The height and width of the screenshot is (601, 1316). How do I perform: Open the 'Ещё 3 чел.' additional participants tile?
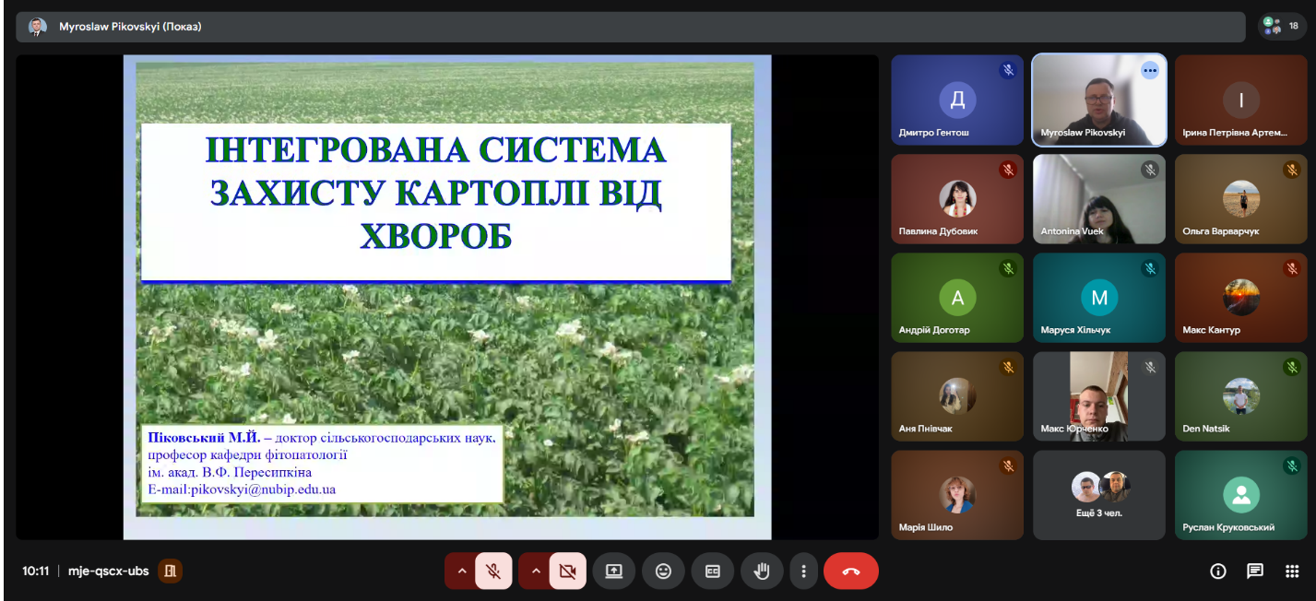1099,495
